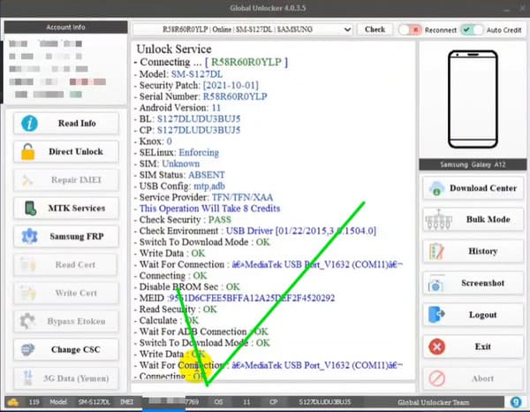
Task: Click the Logout button label
Action: tap(482, 315)
